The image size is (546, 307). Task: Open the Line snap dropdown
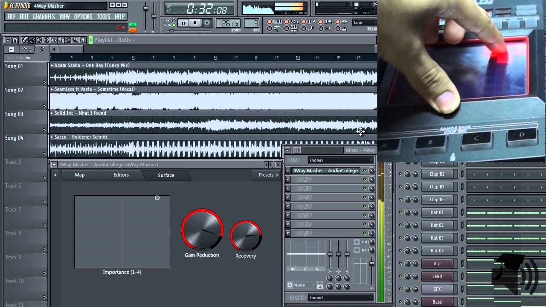click(x=365, y=23)
